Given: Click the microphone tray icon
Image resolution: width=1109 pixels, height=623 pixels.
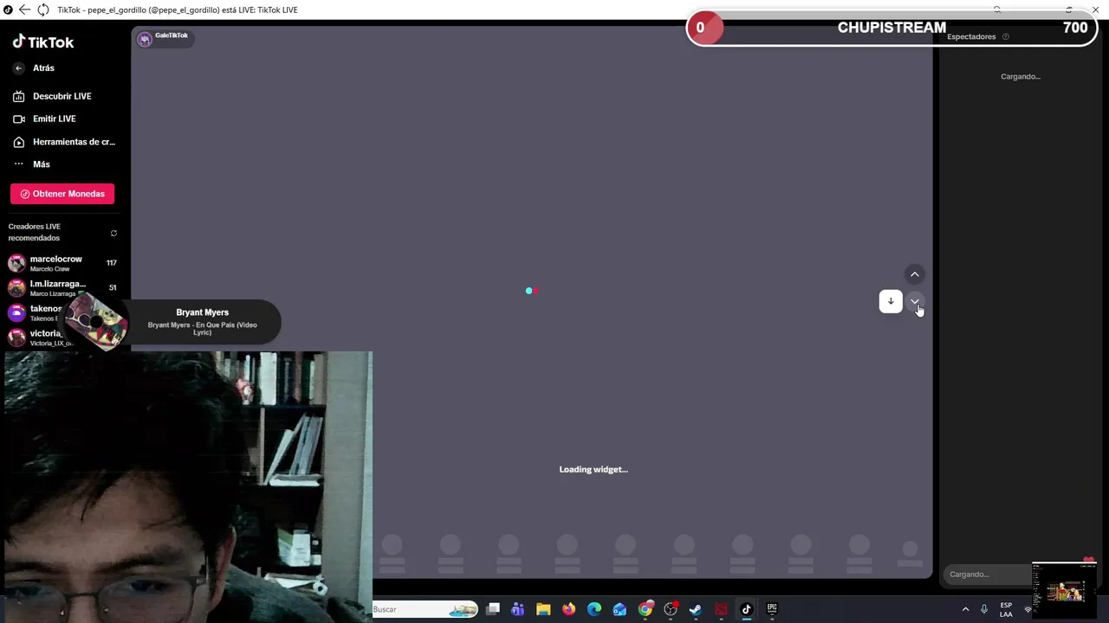Looking at the screenshot, I should point(984,609).
